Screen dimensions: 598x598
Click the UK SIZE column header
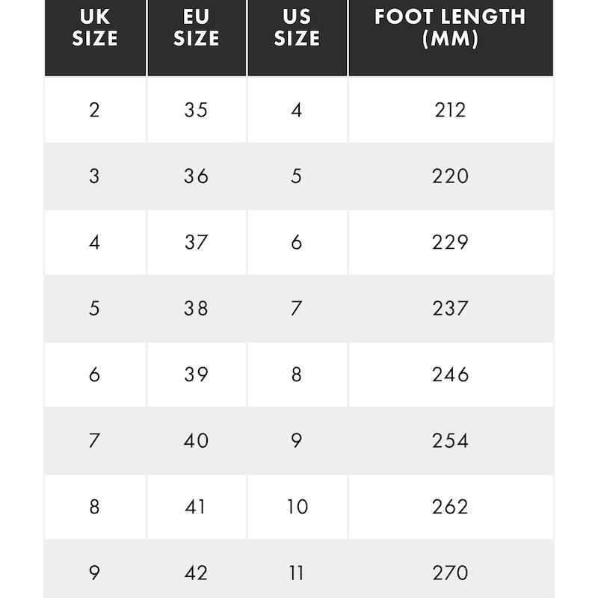pos(95,38)
